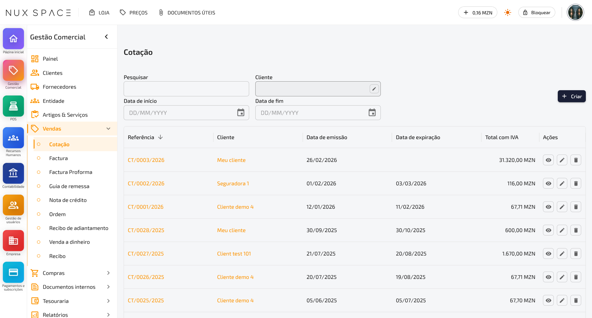Open the Recursos Humanos module icon
Image resolution: width=592 pixels, height=318 pixels.
tap(13, 138)
